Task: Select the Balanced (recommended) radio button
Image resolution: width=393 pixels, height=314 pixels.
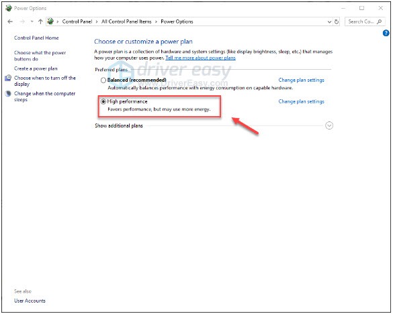Action: [x=103, y=81]
